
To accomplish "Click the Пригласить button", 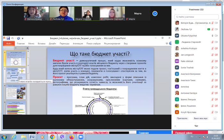I will point(182,119).
